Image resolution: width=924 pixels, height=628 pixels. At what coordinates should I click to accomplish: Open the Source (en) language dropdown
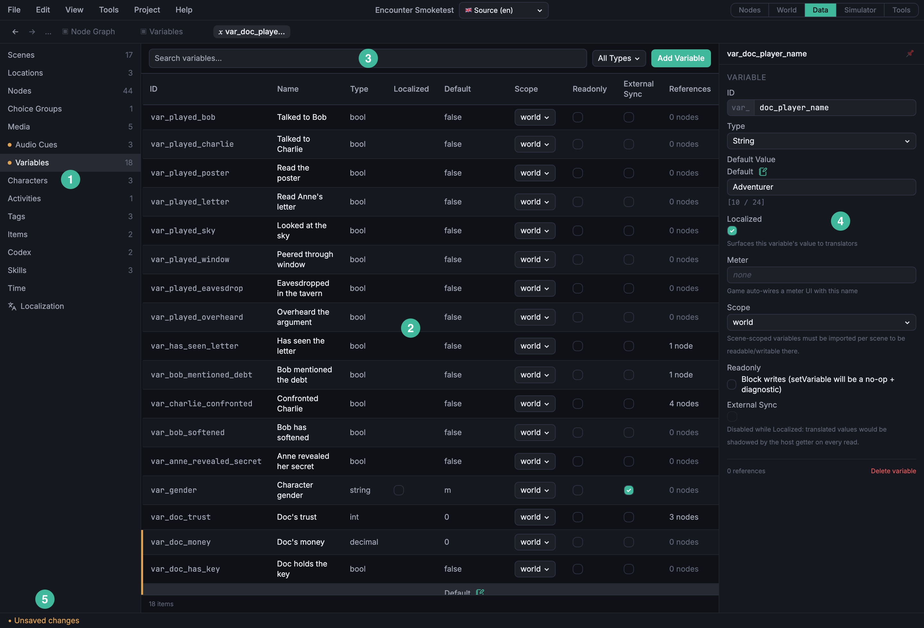503,10
